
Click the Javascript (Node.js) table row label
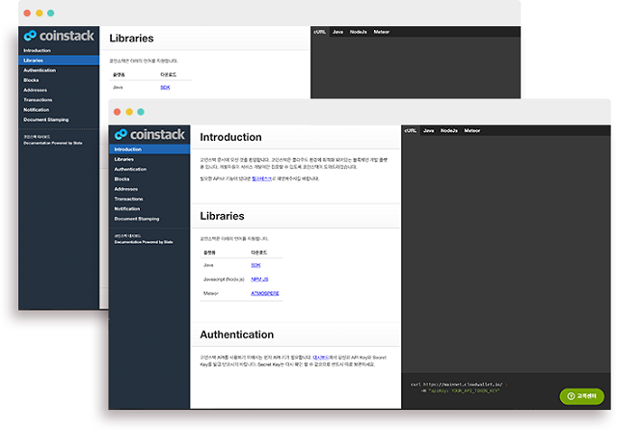pos(224,280)
